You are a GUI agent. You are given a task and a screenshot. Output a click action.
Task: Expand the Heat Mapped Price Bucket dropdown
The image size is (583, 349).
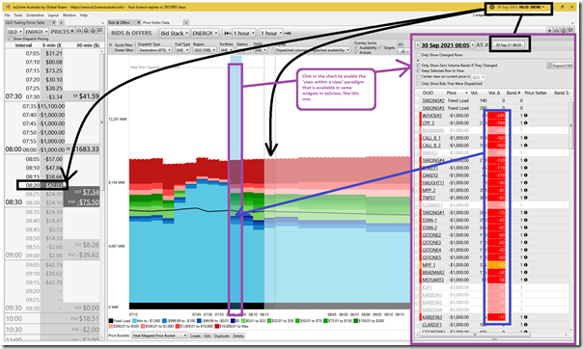coord(159,336)
